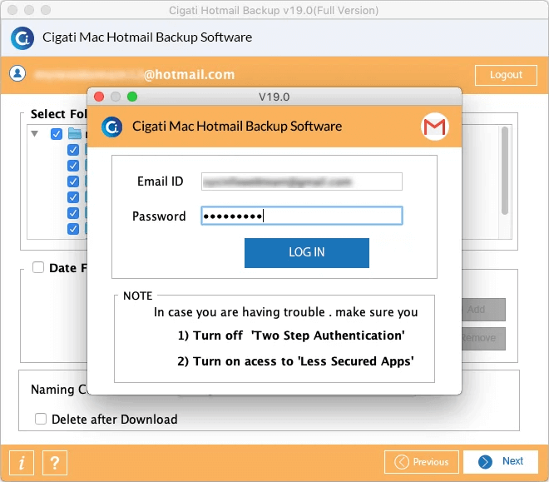
Task: Uncheck the fifth subfolder checkbox
Action: pyautogui.click(x=73, y=213)
